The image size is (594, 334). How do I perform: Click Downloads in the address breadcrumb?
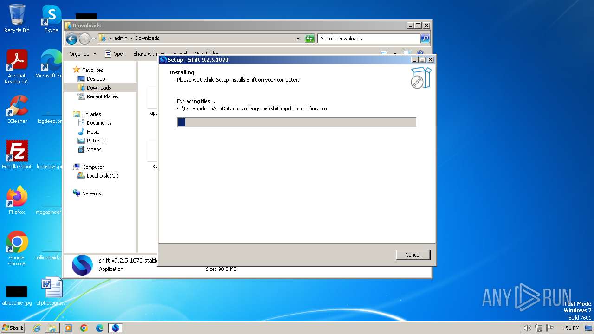coord(147,39)
